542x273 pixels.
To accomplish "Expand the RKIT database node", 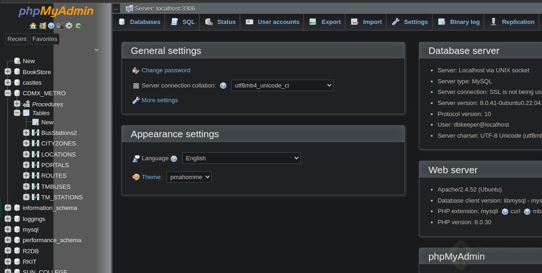I will pos(7,261).
